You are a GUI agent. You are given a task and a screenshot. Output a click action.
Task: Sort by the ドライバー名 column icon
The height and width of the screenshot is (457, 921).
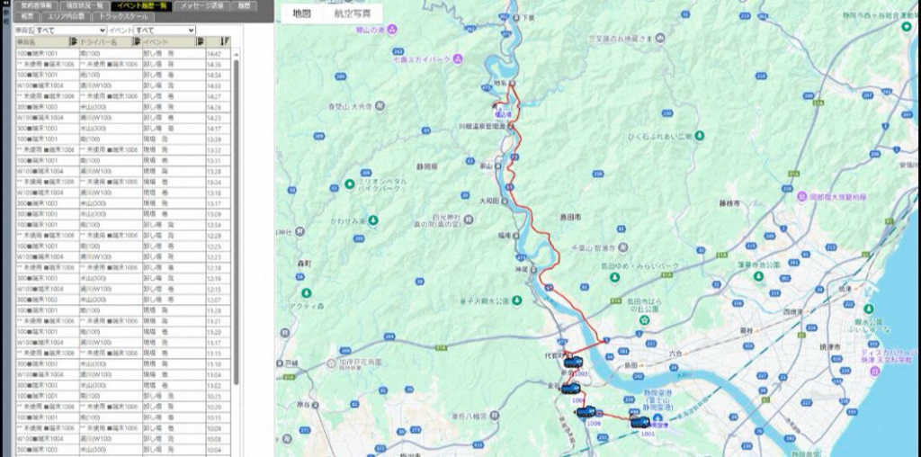(137, 41)
